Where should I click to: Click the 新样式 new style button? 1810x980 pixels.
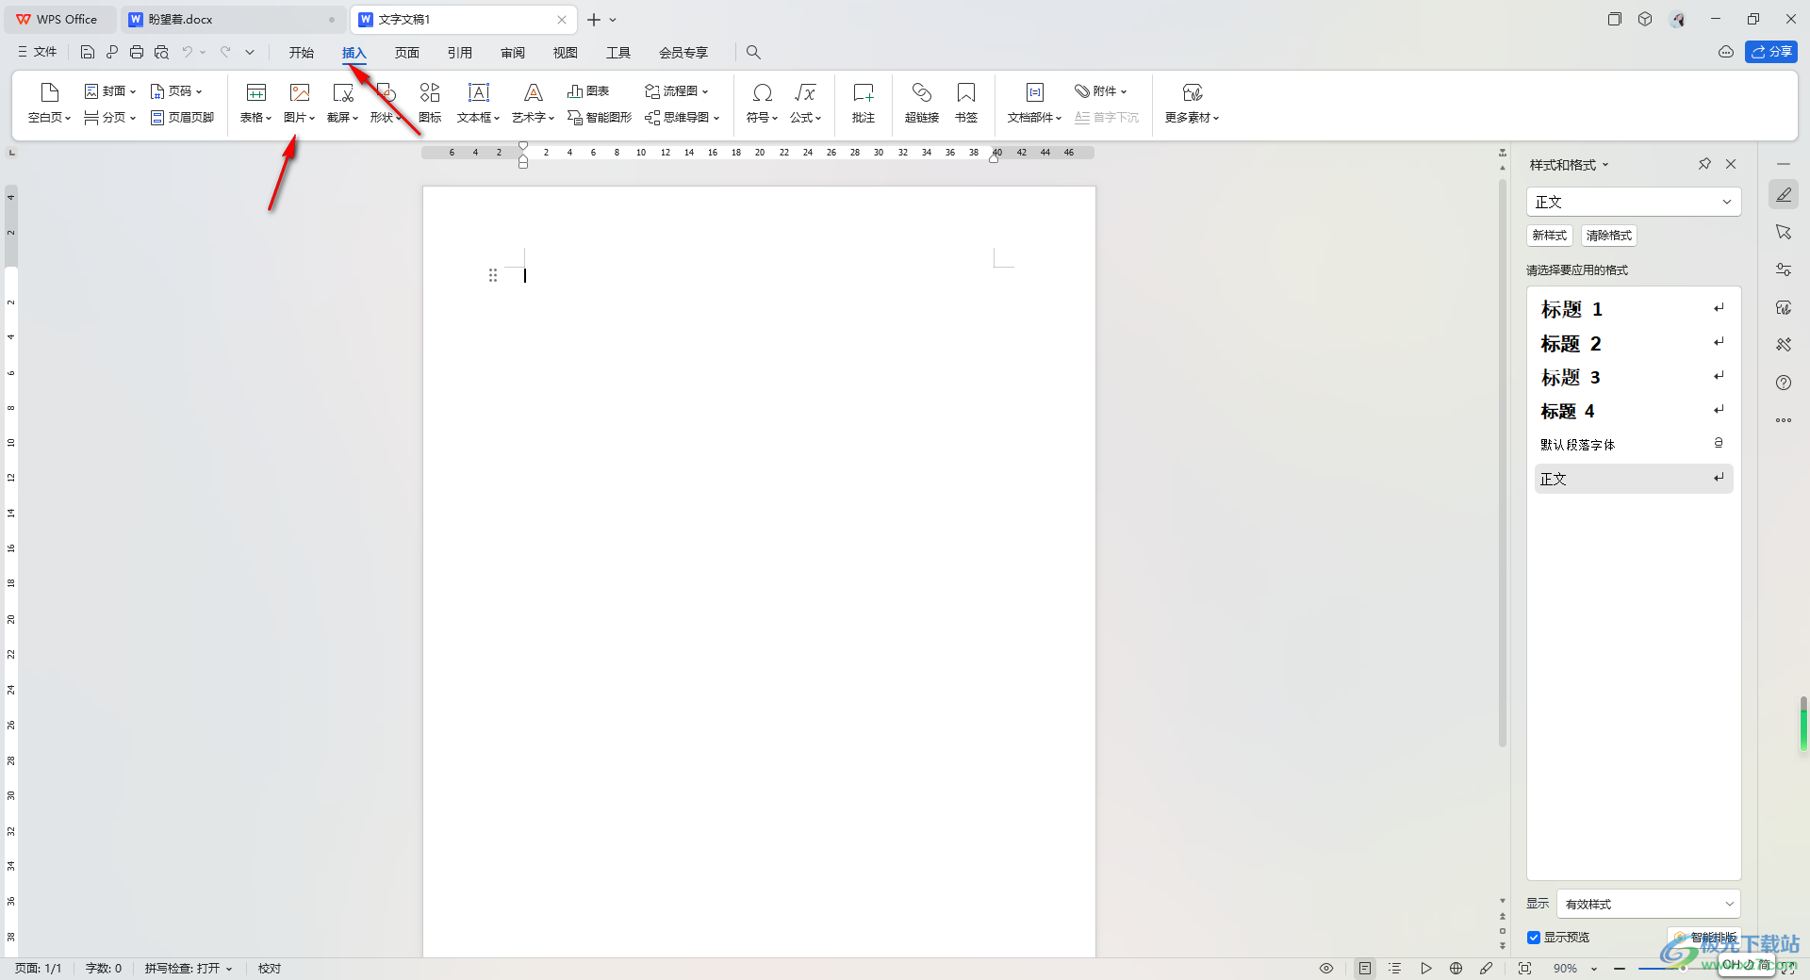[1550, 236]
